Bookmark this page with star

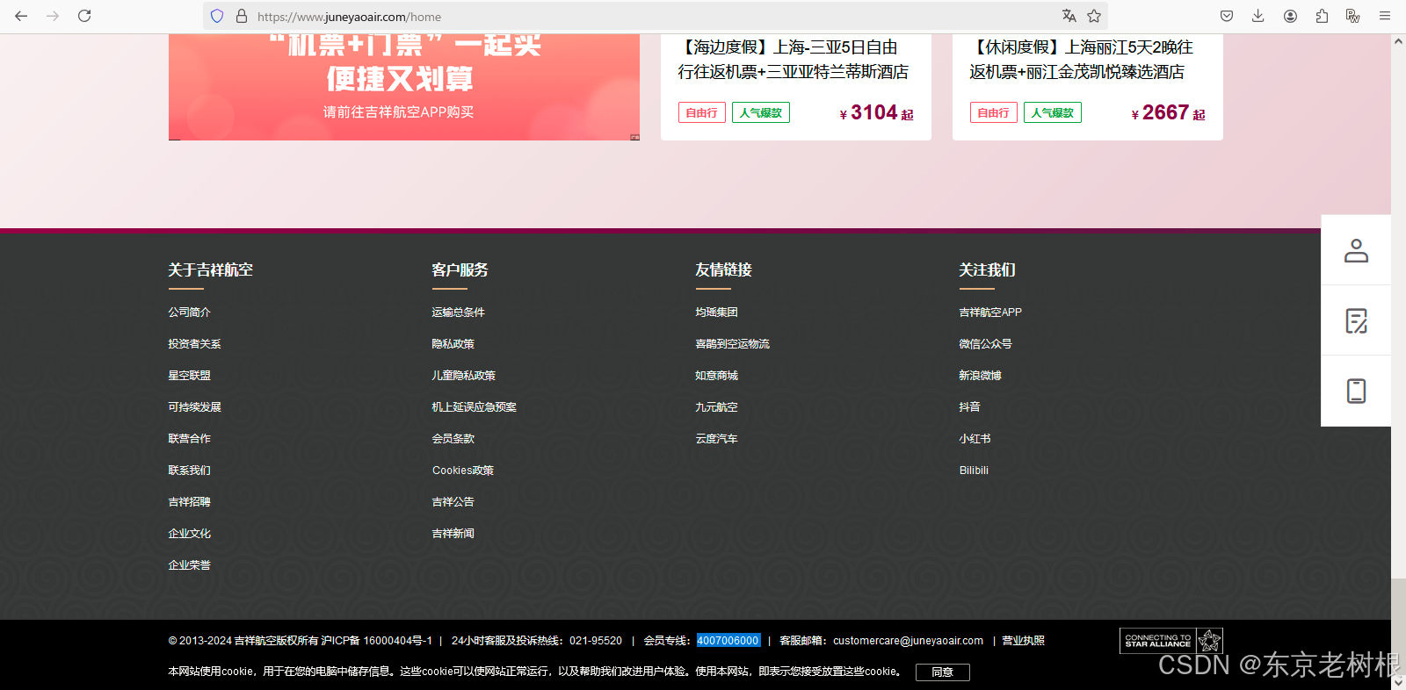click(1094, 16)
